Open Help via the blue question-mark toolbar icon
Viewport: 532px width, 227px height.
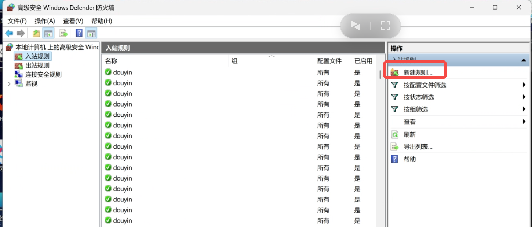point(79,33)
